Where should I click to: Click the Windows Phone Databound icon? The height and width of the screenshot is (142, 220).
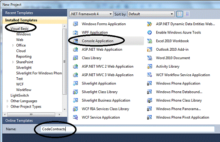coord(150,92)
